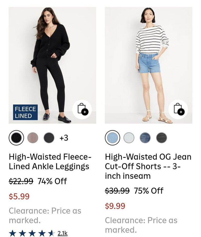Viewport: 201px width, 237px height.
Task: Select the light blue denim shorts swatch
Action: [x=113, y=137]
